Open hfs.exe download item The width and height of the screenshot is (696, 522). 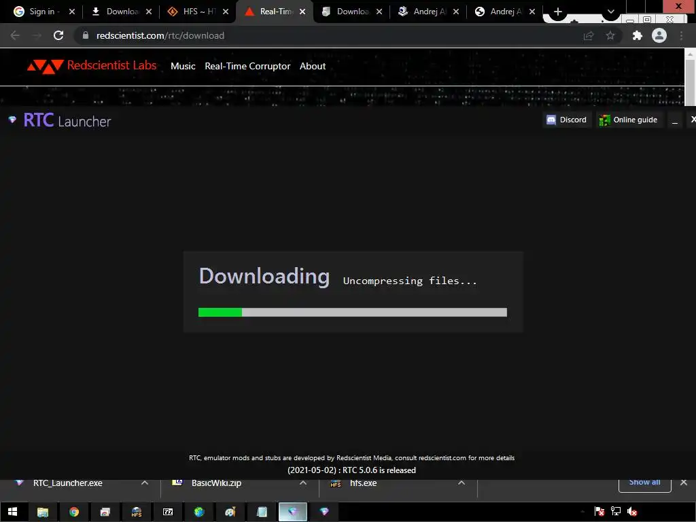coord(363,483)
